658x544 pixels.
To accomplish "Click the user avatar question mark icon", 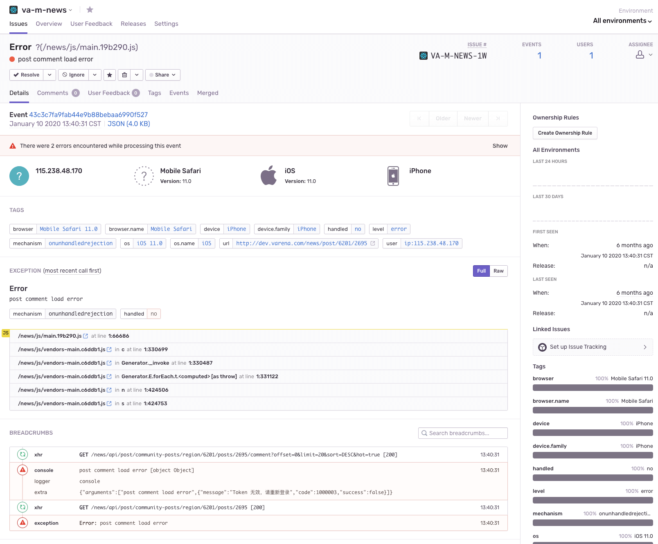I will click(19, 176).
